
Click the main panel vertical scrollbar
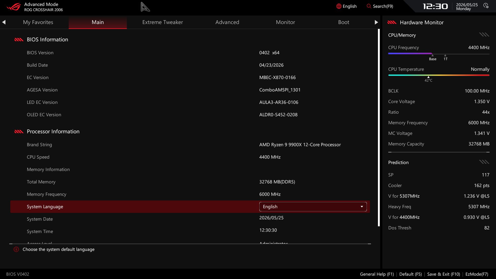[x=379, y=128]
